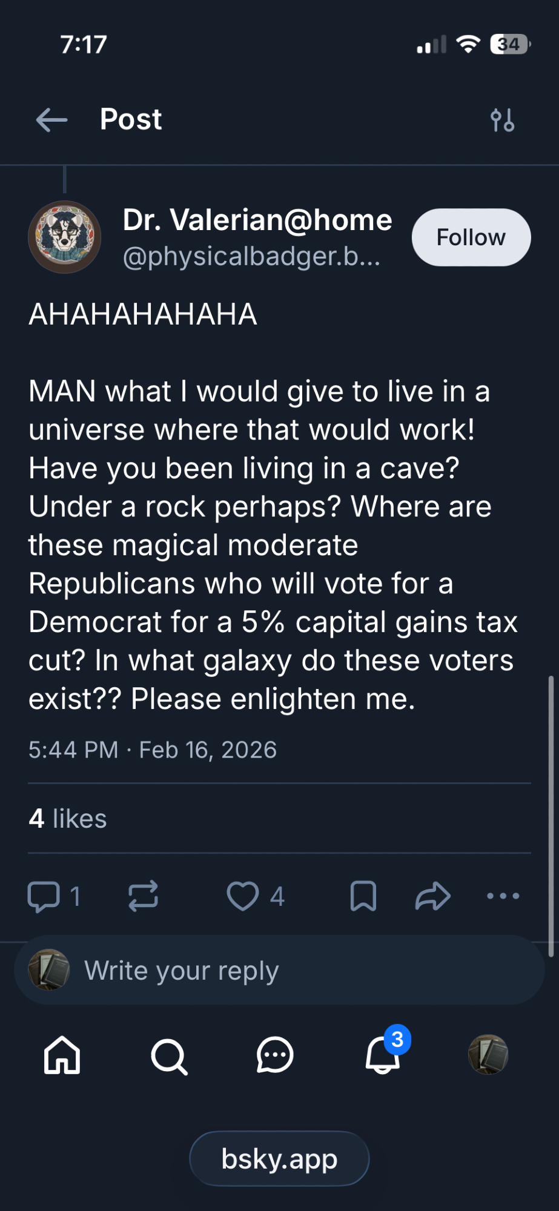The image size is (559, 1211).
Task: View the 4 likes list
Action: (67, 819)
